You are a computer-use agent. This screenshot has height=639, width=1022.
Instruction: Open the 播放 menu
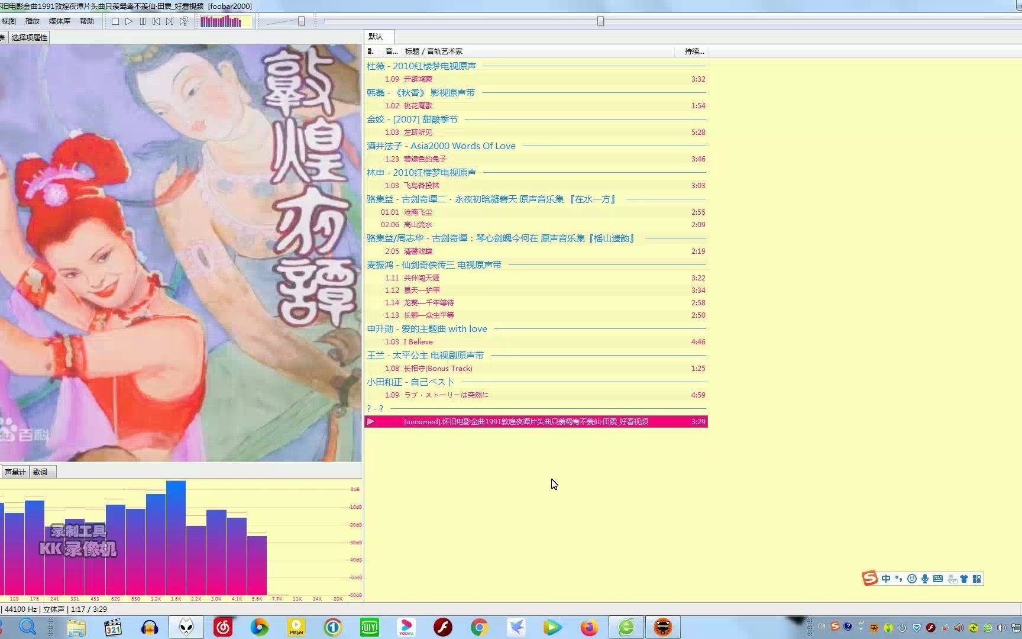pos(33,21)
